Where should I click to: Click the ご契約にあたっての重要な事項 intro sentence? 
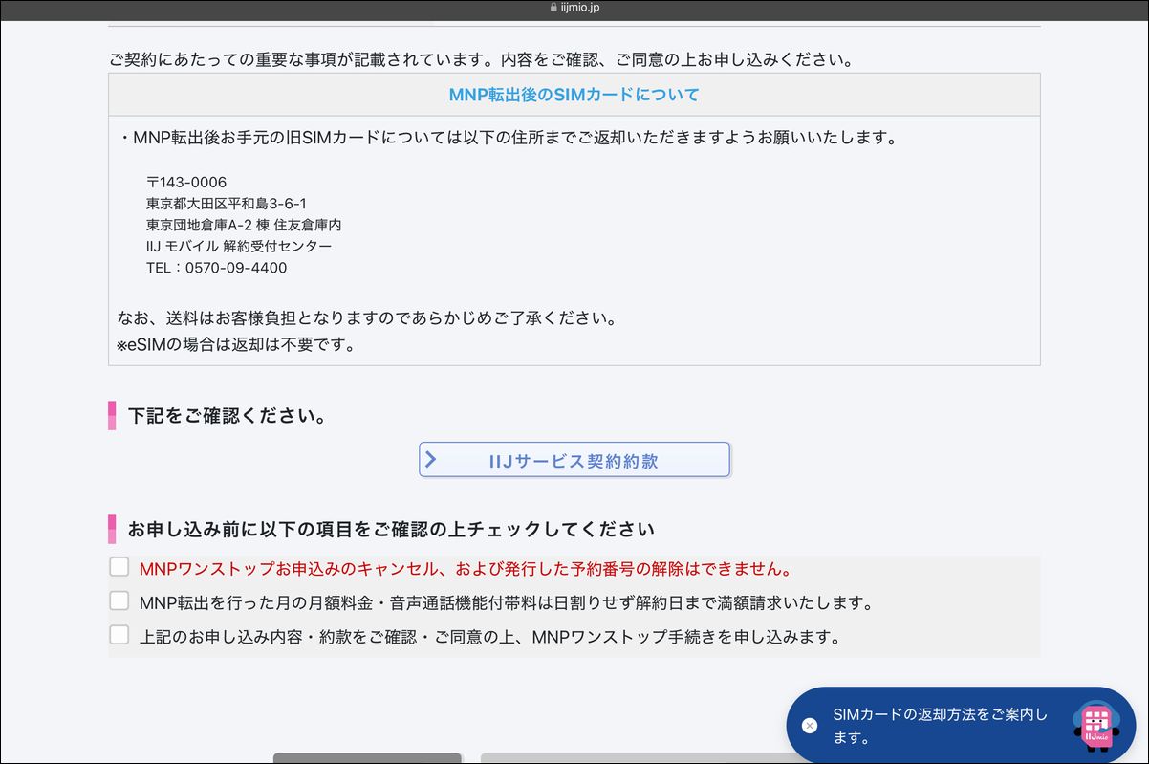coord(481,59)
